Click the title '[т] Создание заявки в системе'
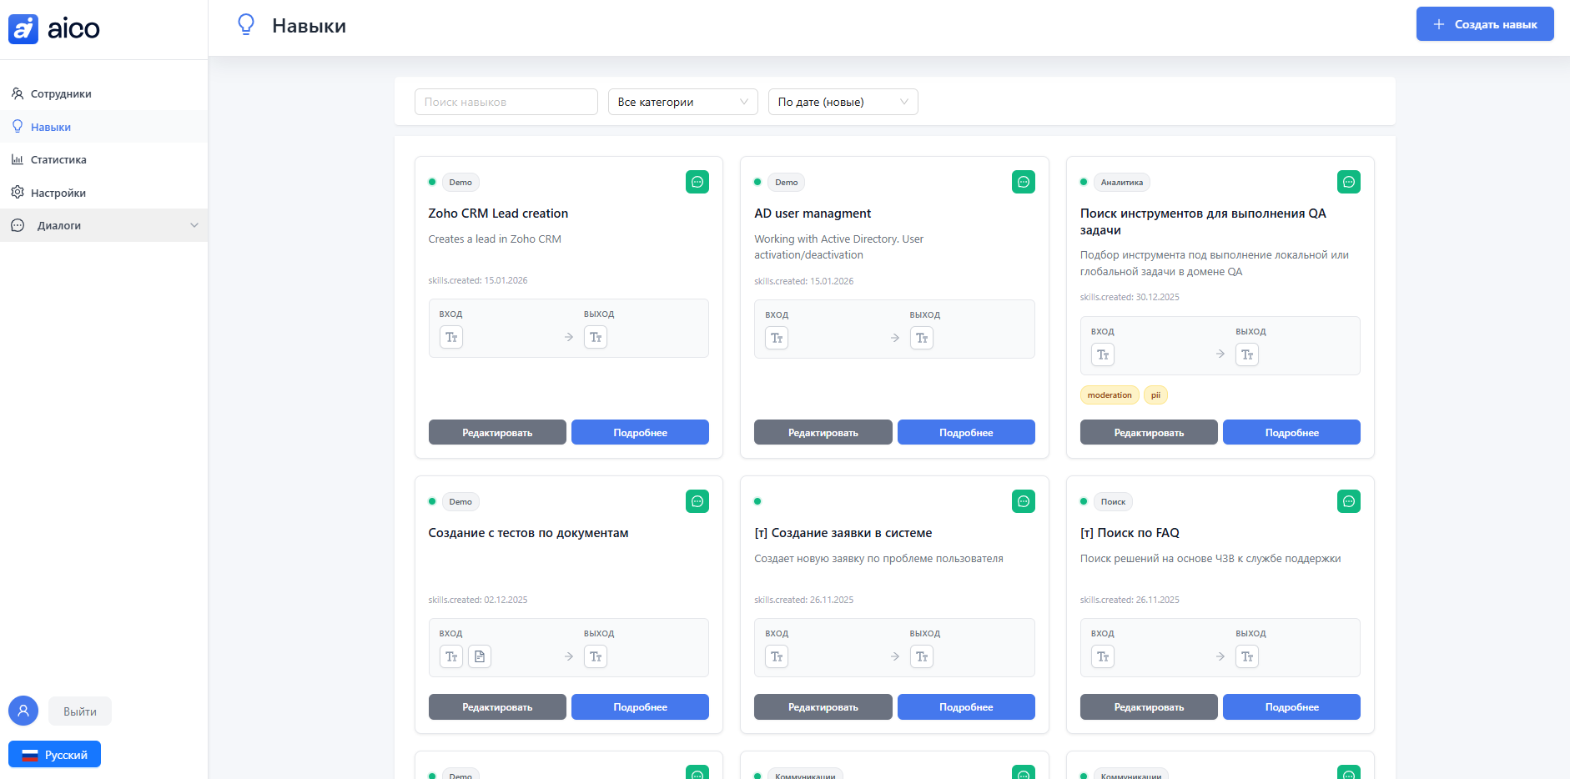This screenshot has width=1570, height=779. pos(843,533)
